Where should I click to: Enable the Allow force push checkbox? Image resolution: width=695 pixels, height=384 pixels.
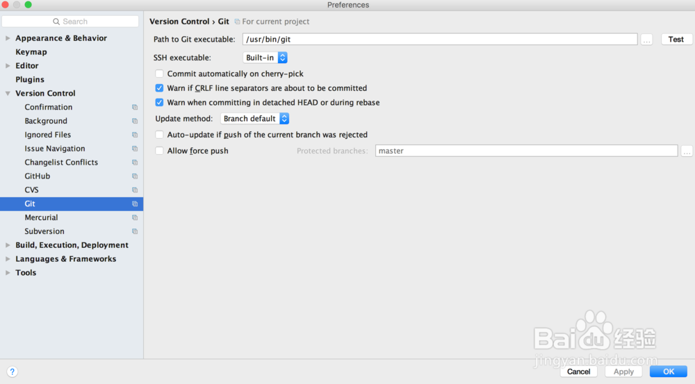[x=159, y=151]
